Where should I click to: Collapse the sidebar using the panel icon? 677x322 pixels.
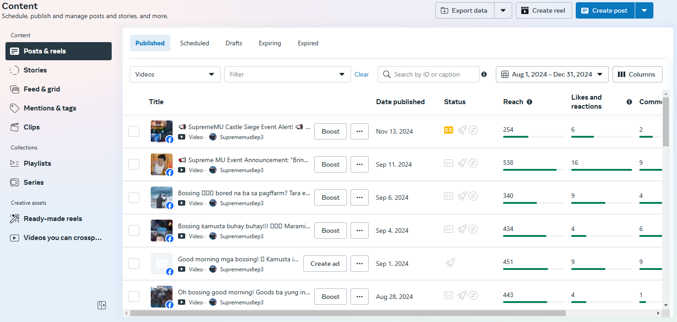102,305
